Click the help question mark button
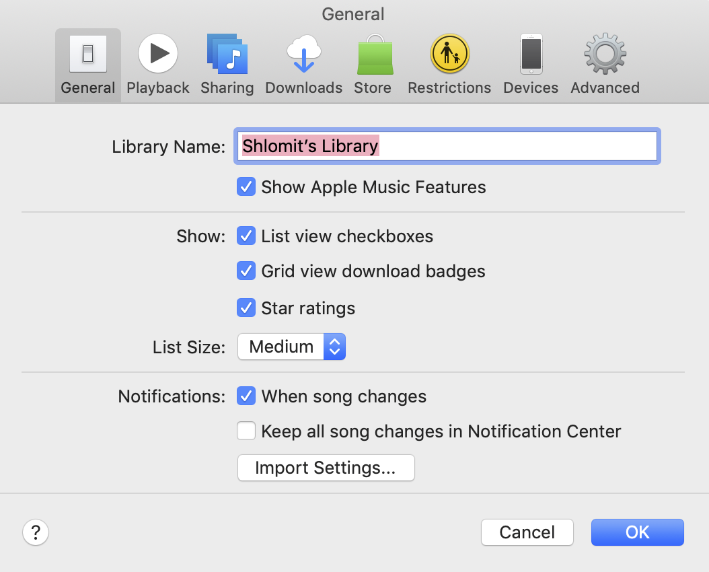This screenshot has width=709, height=572. (x=36, y=532)
